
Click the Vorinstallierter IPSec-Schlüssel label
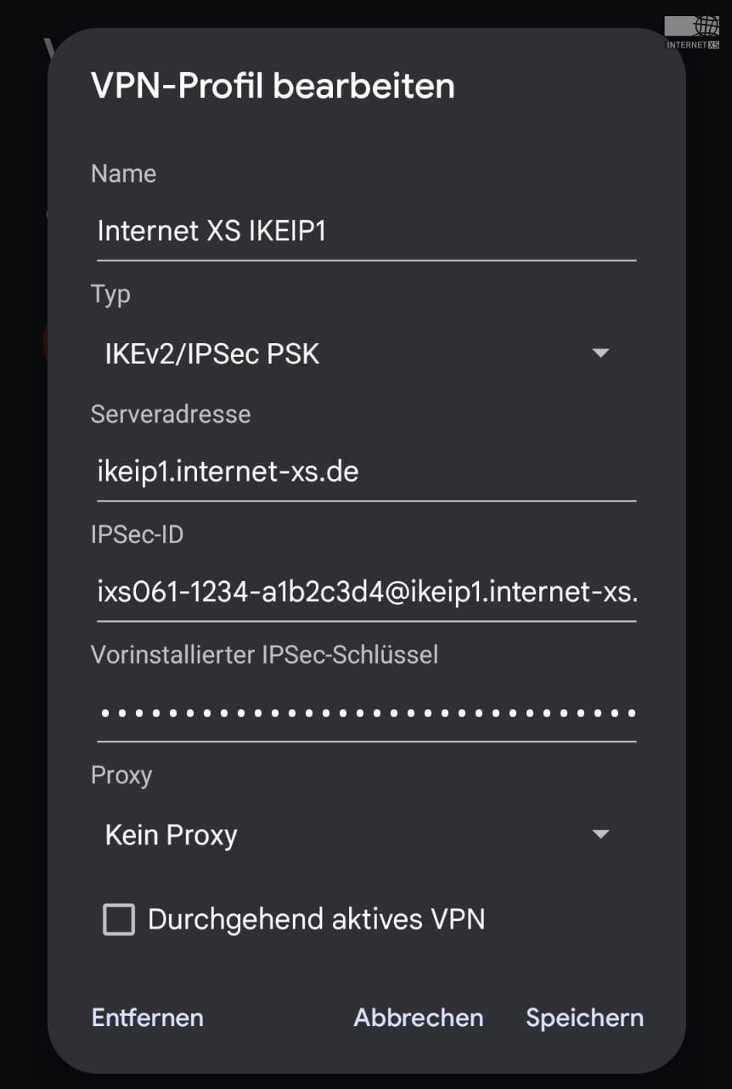pos(265,655)
